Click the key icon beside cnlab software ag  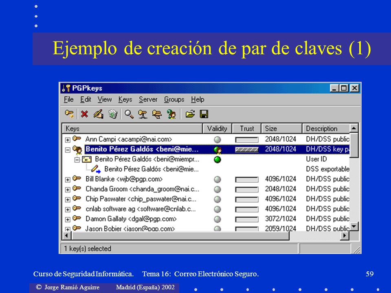click(77, 208)
